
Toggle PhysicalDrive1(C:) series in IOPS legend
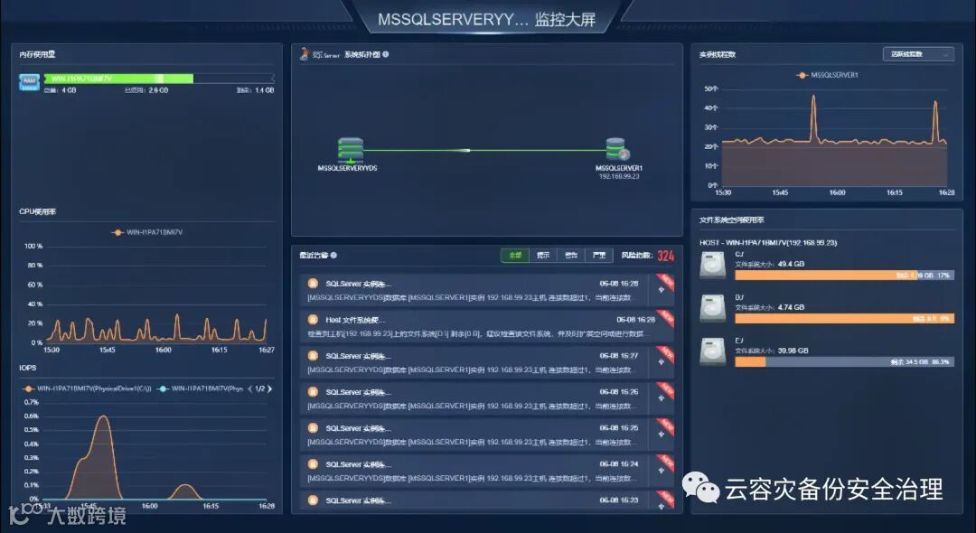87,388
